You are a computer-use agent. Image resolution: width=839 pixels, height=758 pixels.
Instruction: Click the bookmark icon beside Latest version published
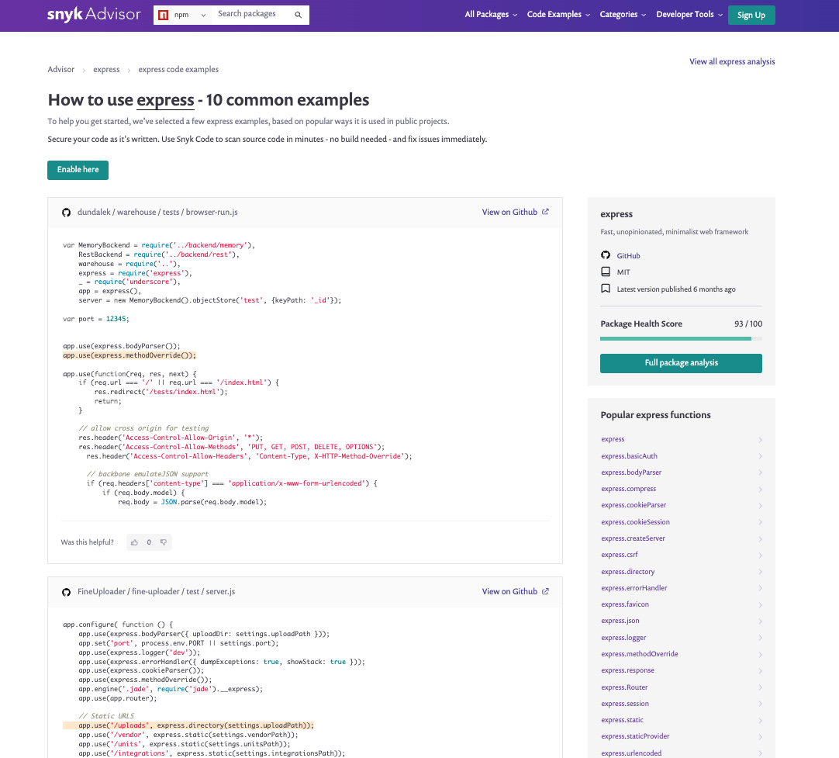point(605,289)
